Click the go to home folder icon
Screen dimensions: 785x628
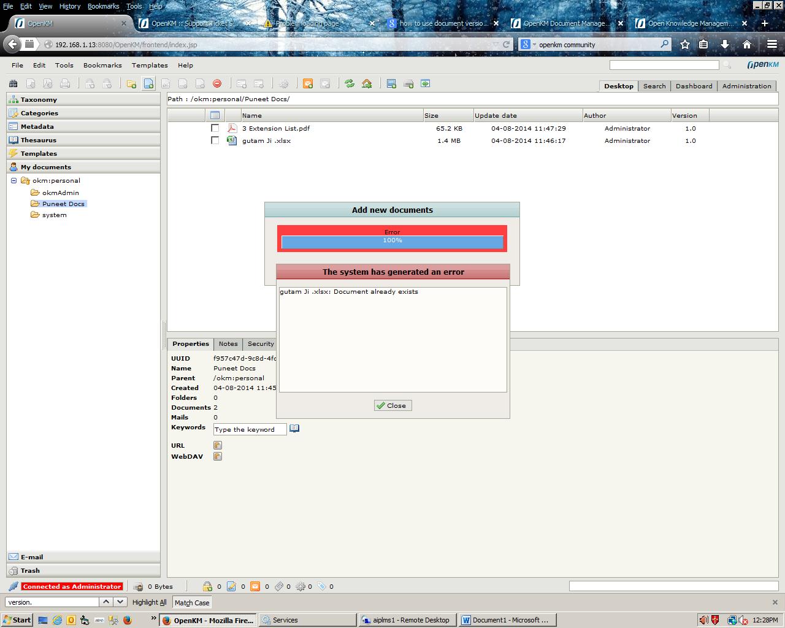[x=367, y=84]
